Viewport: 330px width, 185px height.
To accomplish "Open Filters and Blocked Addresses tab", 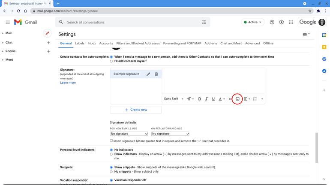I will [138, 44].
